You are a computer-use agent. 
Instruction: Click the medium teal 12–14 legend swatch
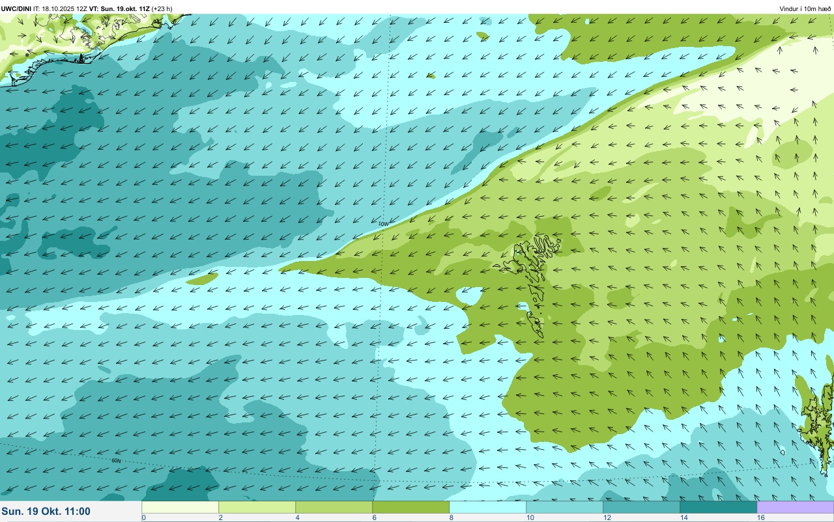click(x=642, y=507)
